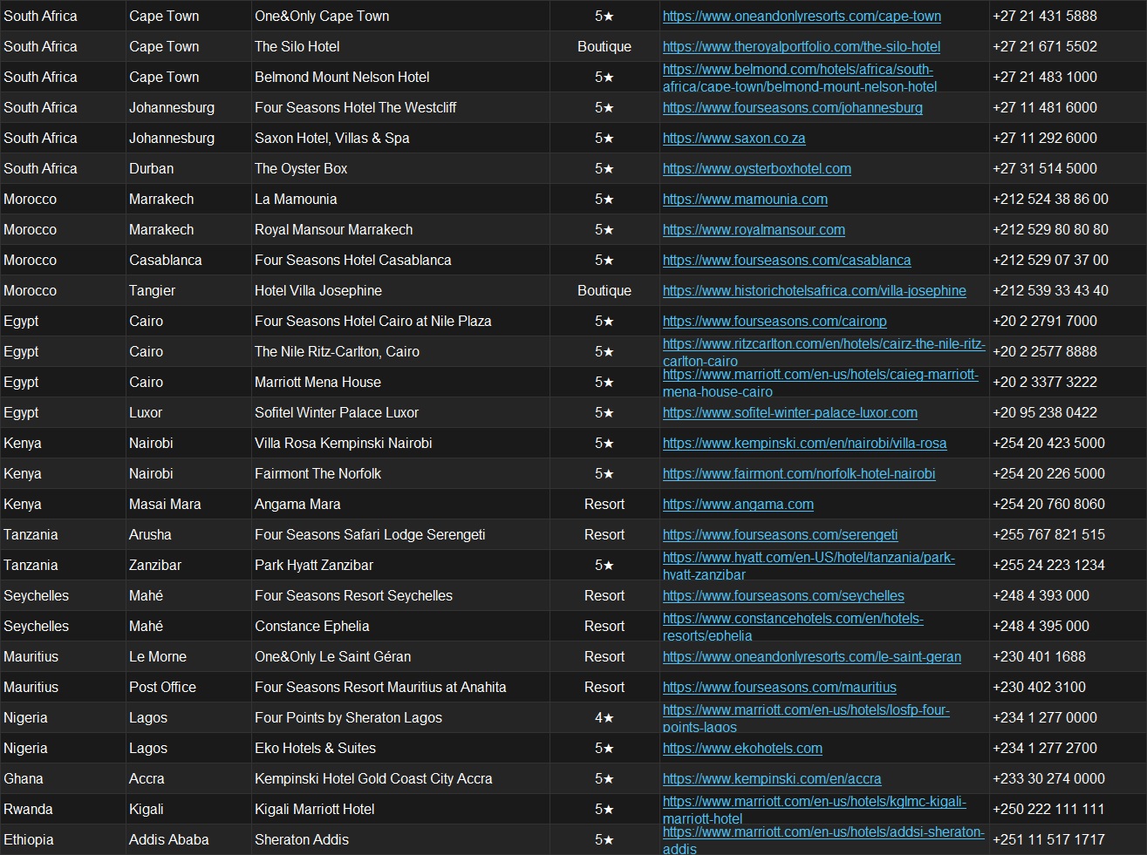
Task: Select 'The Oyster Box' cell
Action: (x=400, y=168)
